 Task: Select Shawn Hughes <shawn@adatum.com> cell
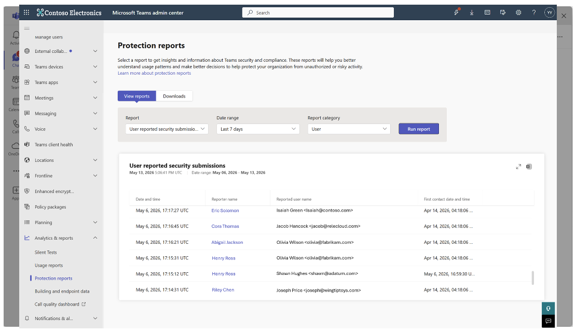(x=317, y=273)
